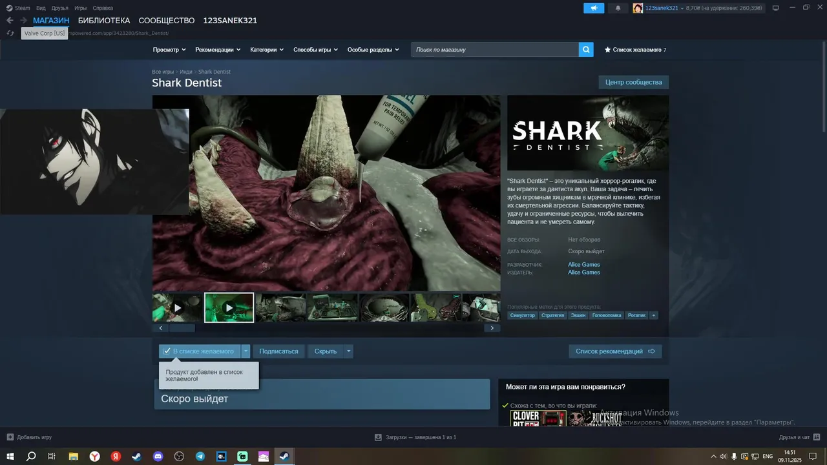
Task: Open the 123SANEK321 profile tab
Action: [230, 21]
